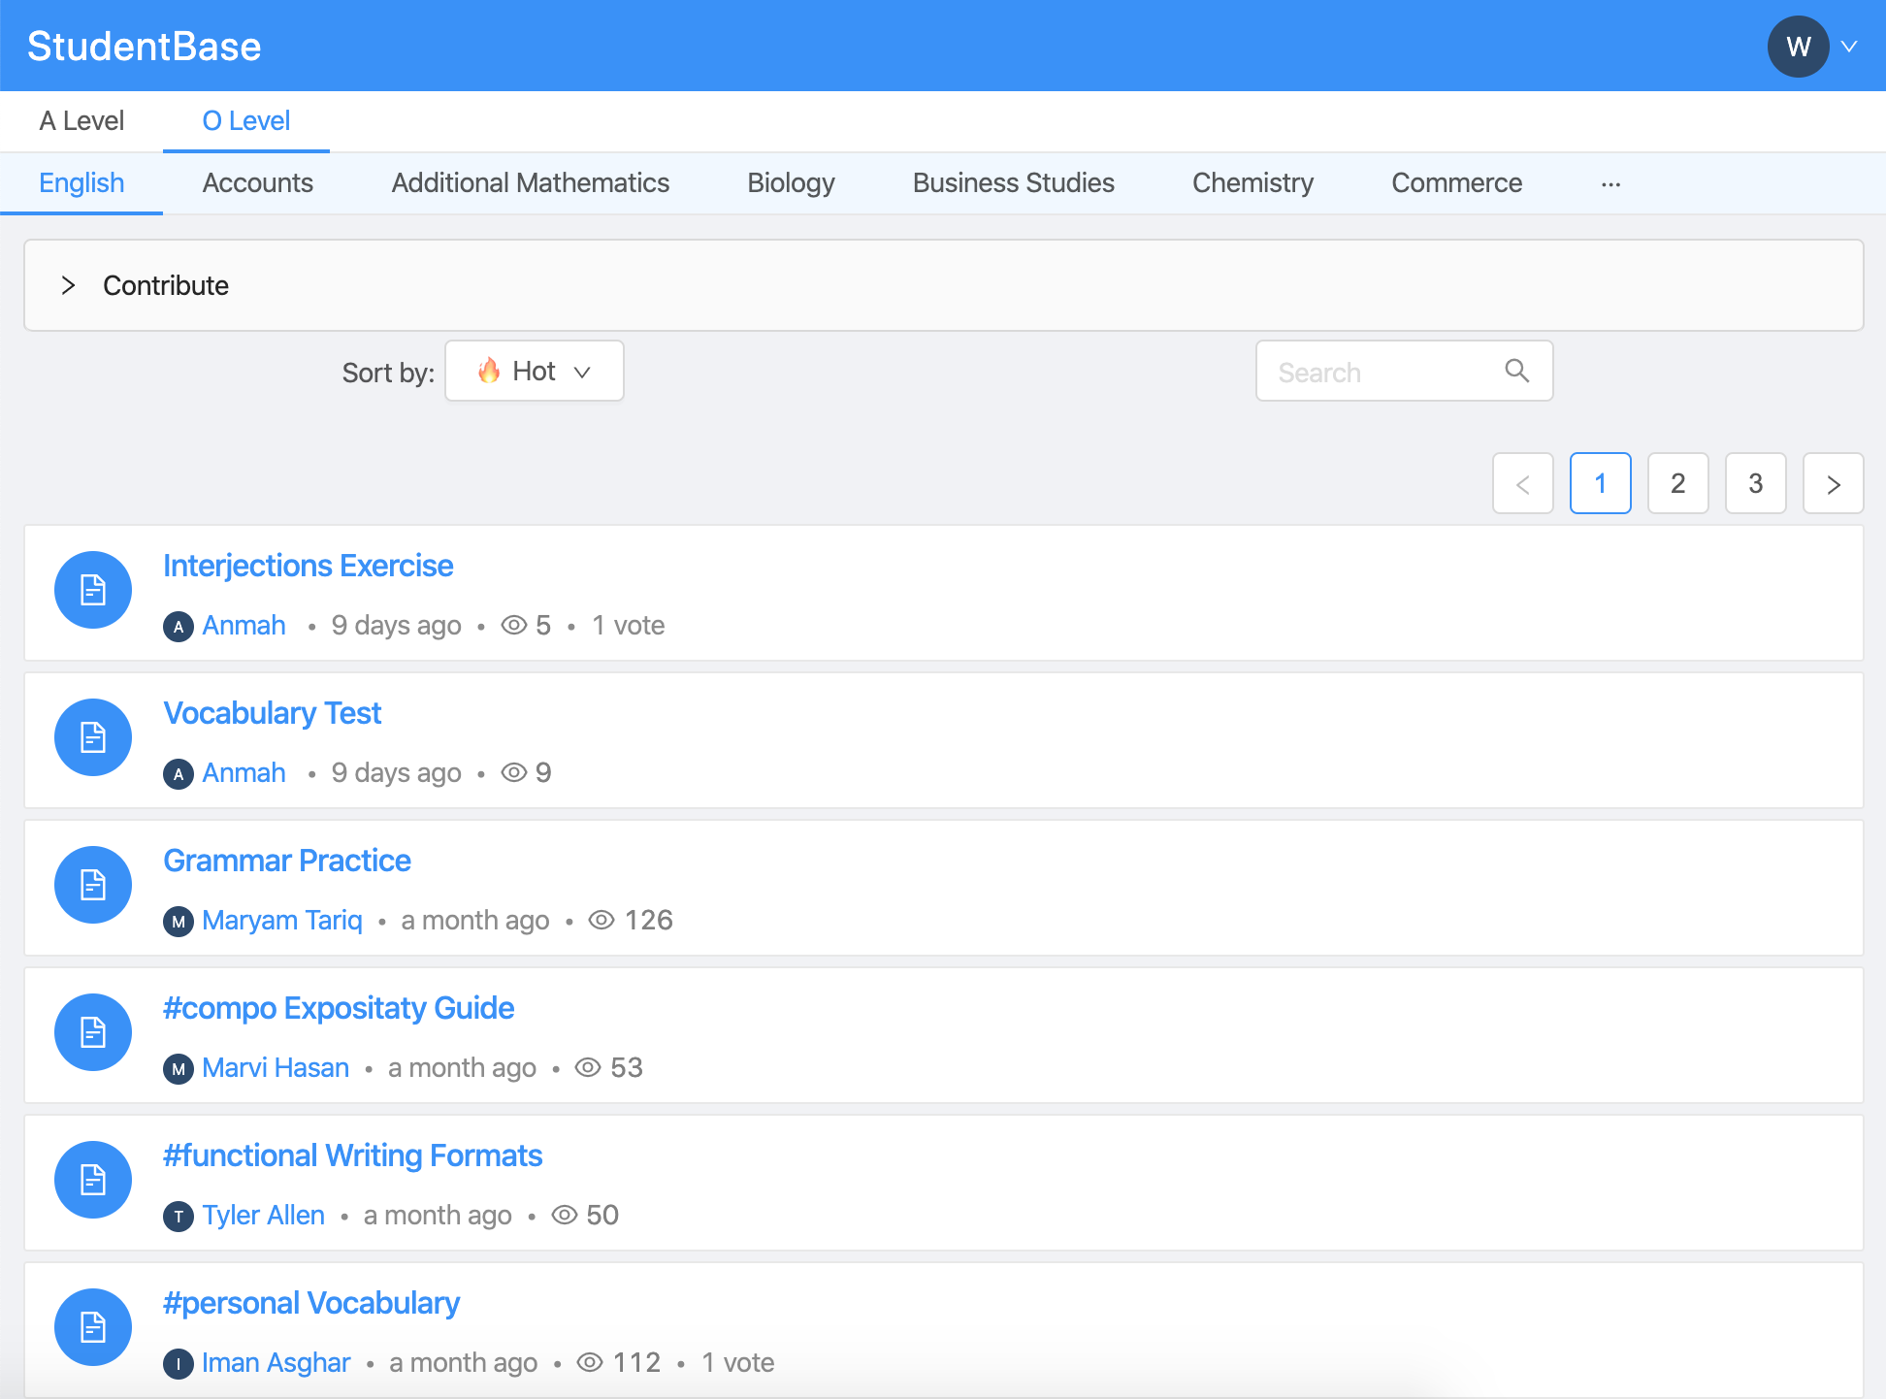
Task: Click the document icon beside Interjections Exercise
Action: pyautogui.click(x=93, y=590)
